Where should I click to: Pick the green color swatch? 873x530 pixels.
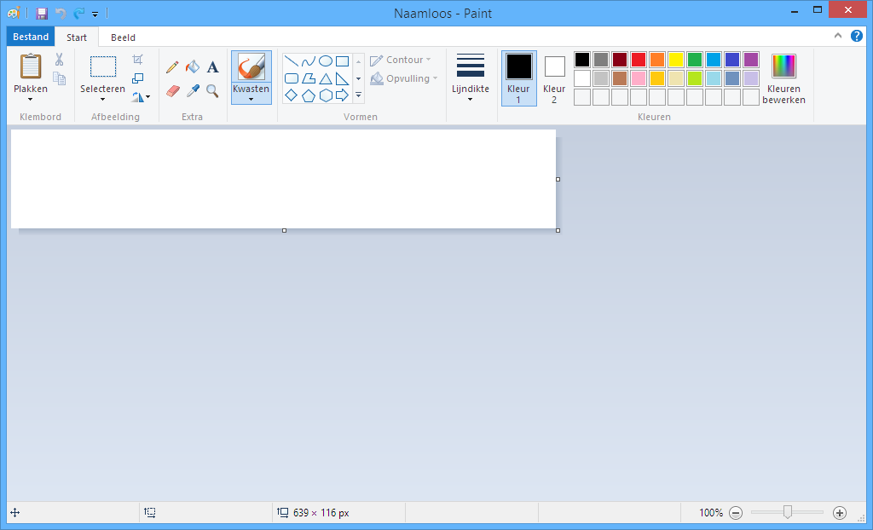point(695,60)
